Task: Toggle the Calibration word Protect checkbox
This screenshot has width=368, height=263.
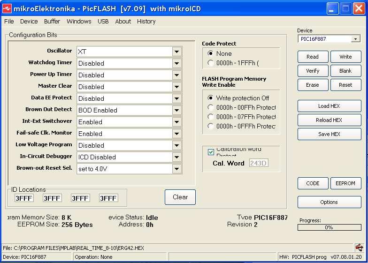Action: coord(211,152)
